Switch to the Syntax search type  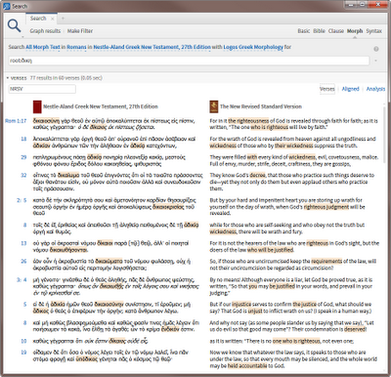click(373, 31)
